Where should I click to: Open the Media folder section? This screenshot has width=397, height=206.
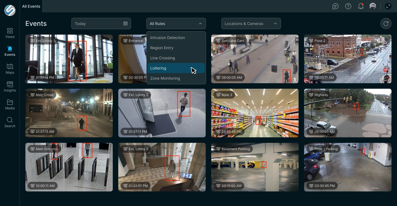pyautogui.click(x=10, y=104)
